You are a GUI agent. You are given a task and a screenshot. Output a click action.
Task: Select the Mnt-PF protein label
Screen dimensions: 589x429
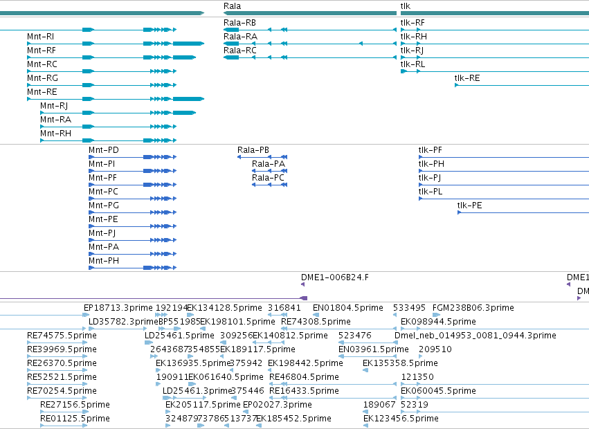102,178
